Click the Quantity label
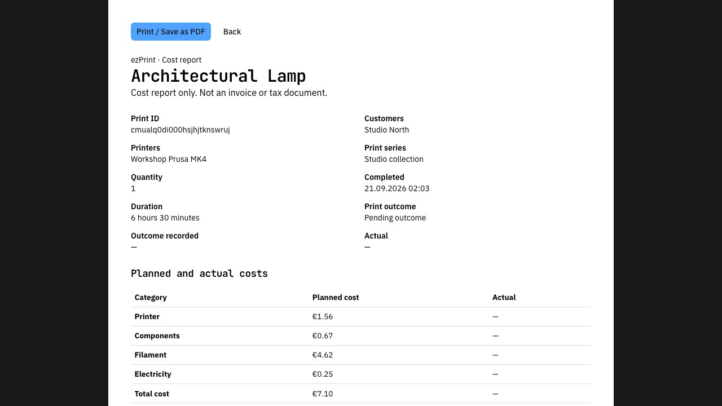This screenshot has width=722, height=406. tap(147, 177)
